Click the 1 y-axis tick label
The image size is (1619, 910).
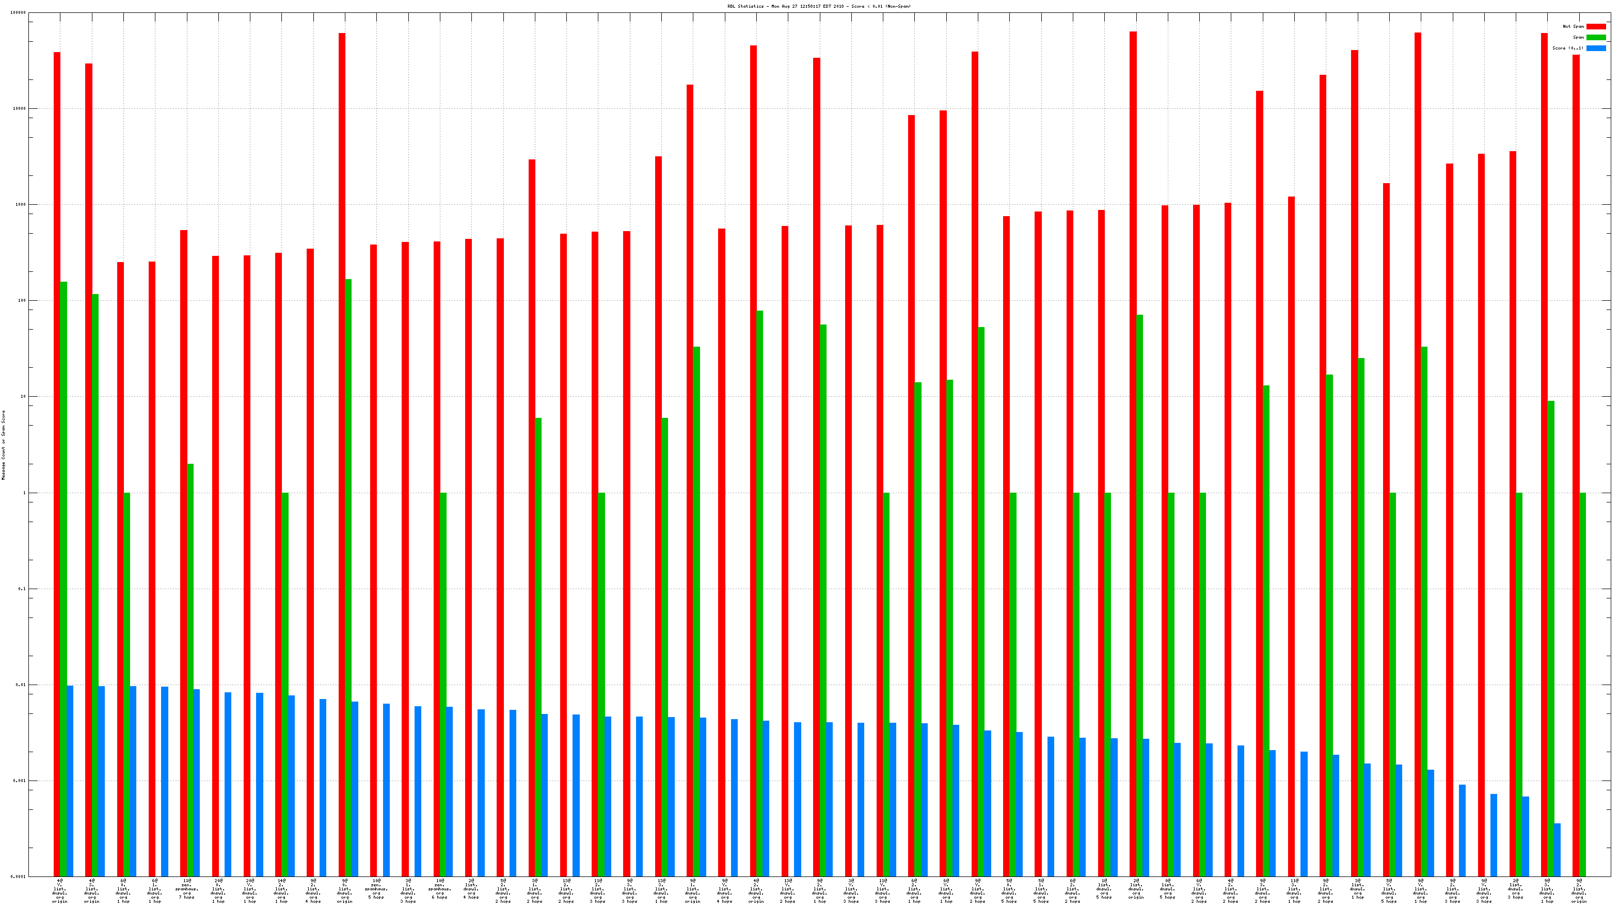(25, 493)
